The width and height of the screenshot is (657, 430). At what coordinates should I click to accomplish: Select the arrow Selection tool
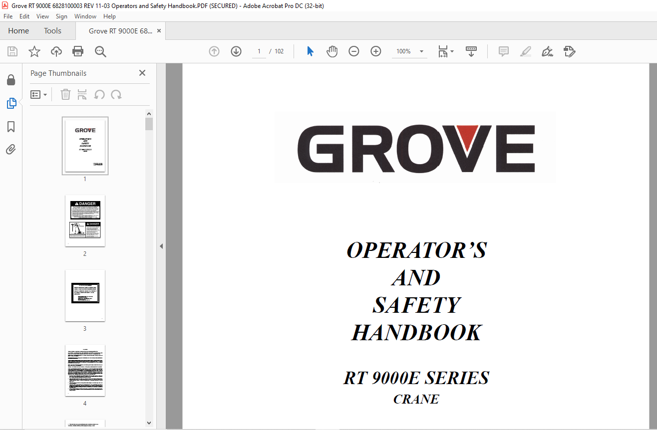coord(310,51)
